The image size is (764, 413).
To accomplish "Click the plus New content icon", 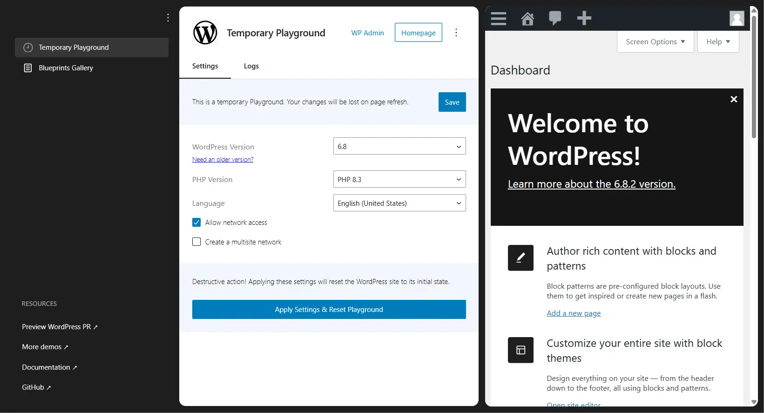I will click(x=584, y=18).
